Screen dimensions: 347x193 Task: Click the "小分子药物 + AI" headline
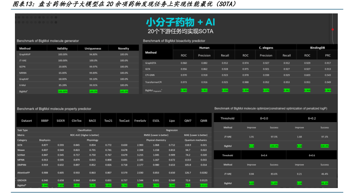click(180, 22)
